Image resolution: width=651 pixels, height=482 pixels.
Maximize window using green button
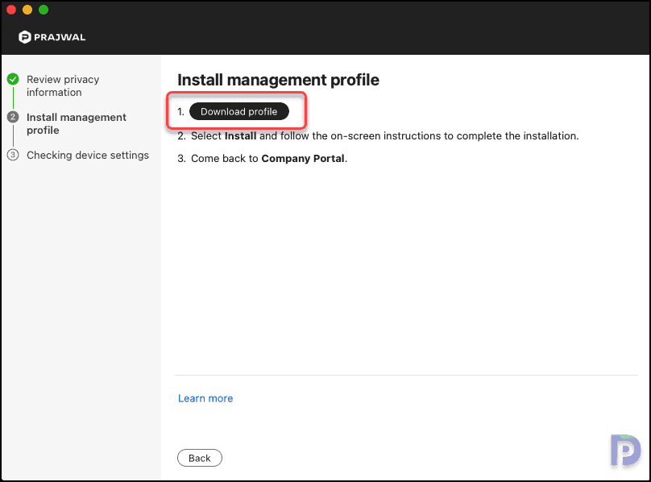click(44, 10)
